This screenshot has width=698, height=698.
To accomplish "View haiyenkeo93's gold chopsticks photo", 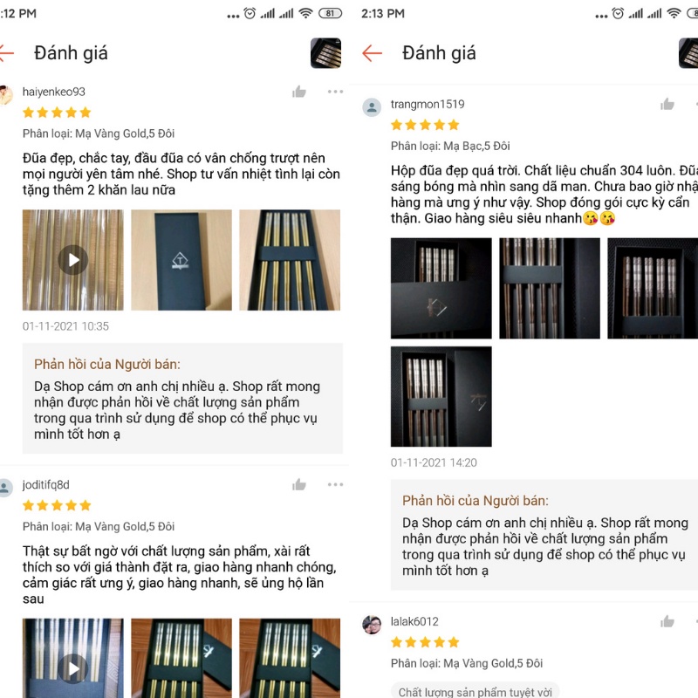I will tap(290, 259).
